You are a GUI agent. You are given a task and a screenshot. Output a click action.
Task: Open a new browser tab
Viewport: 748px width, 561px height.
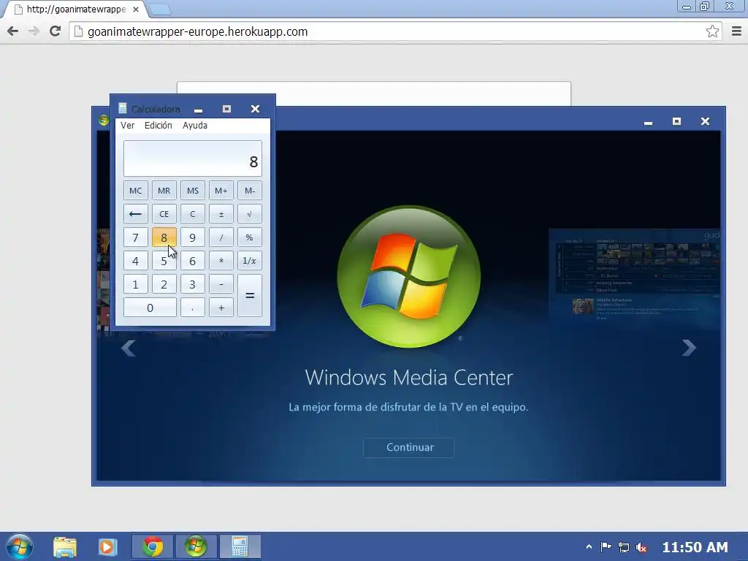(x=159, y=9)
